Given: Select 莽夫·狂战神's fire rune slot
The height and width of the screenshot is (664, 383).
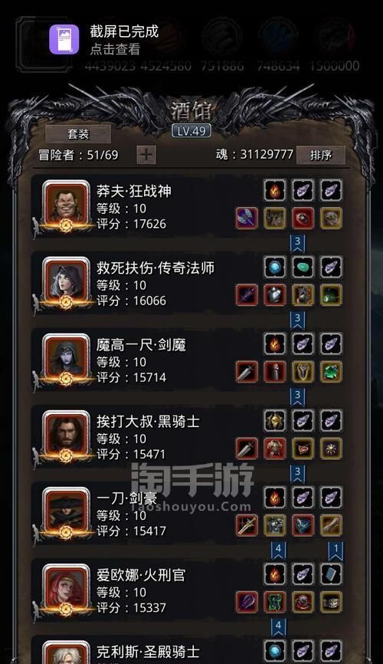Looking at the screenshot, I should pyautogui.click(x=275, y=190).
